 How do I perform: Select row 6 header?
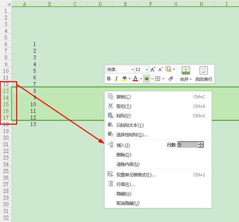pos(6,44)
